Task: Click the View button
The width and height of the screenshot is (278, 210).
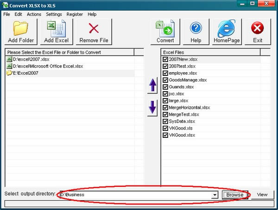Action: pos(262,195)
